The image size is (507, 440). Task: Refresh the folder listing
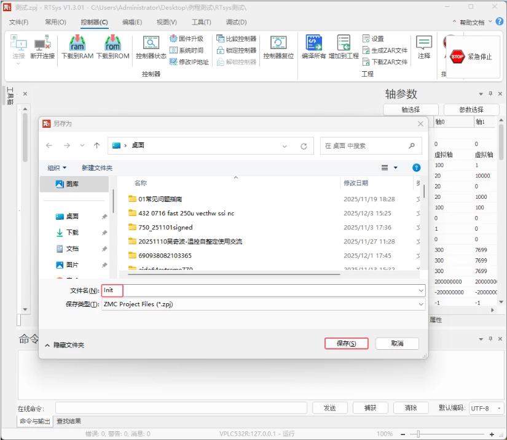coord(304,146)
